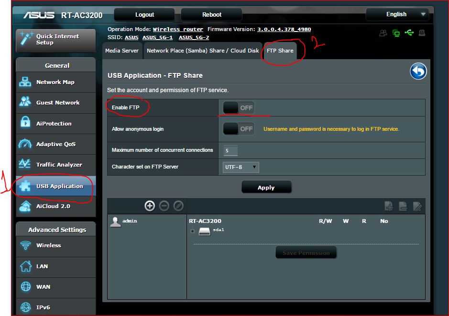The image size is (449, 316).
Task: Click the Logout button
Action: [143, 14]
